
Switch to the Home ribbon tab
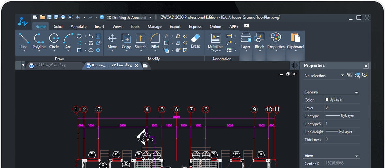[41, 26]
